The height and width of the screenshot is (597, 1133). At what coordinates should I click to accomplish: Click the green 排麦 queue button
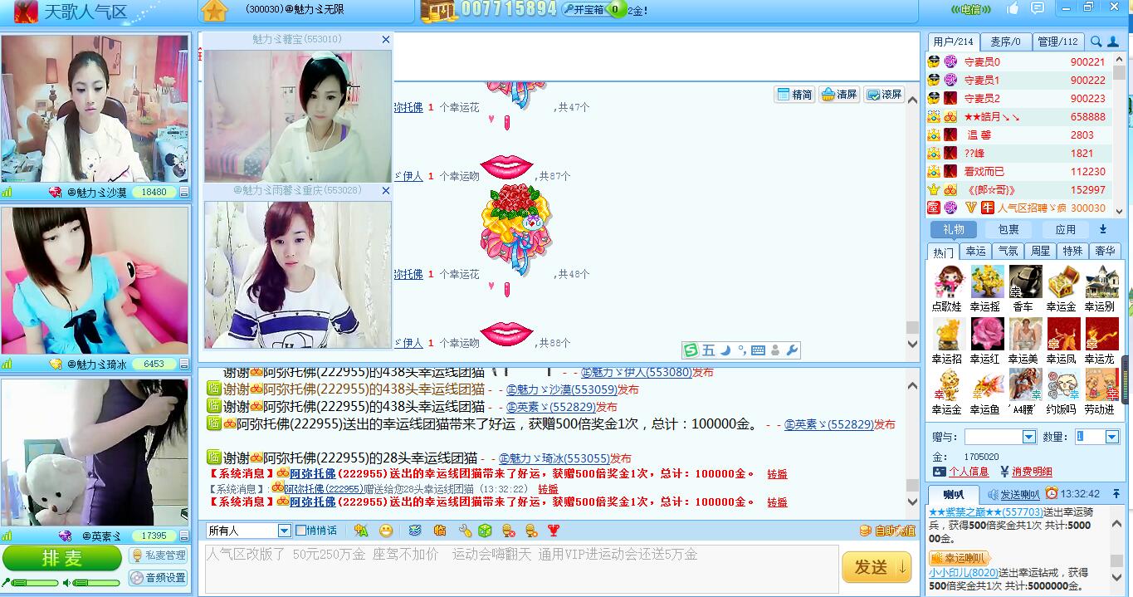(62, 559)
